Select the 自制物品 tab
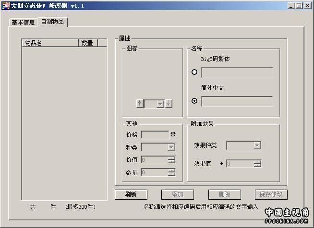314x228 pixels. tap(52, 22)
